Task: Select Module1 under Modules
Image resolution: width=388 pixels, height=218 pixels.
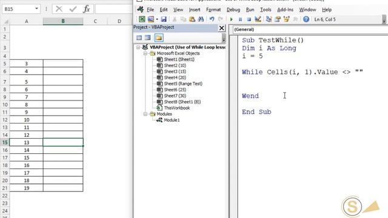Action: [172, 120]
